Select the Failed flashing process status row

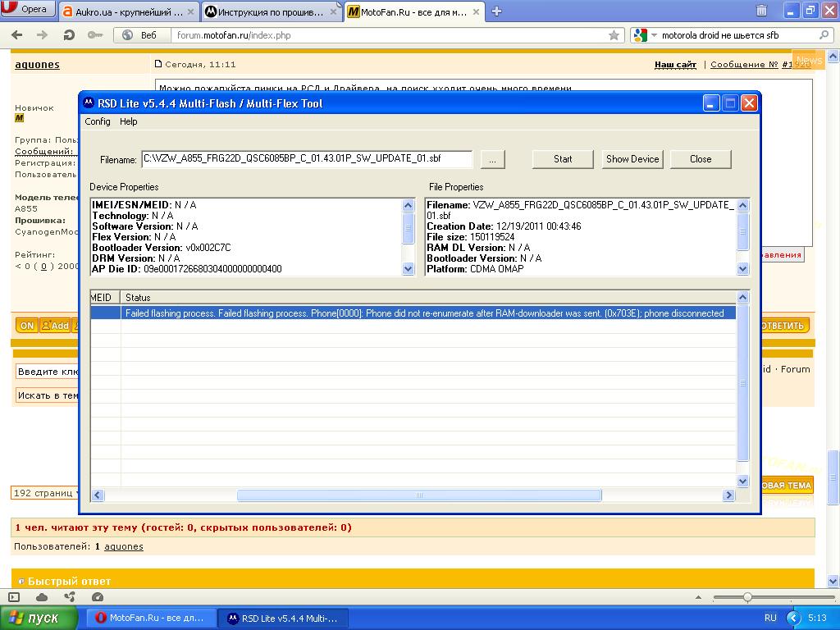click(413, 313)
